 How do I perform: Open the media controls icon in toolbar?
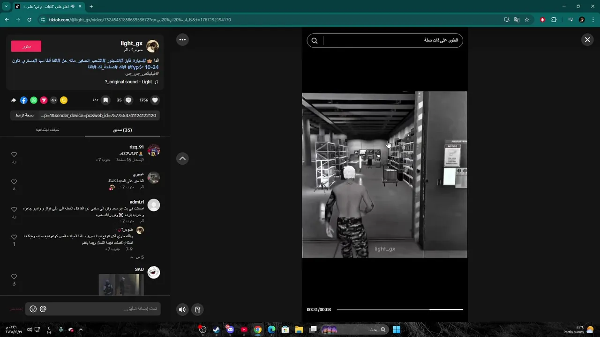click(570, 20)
